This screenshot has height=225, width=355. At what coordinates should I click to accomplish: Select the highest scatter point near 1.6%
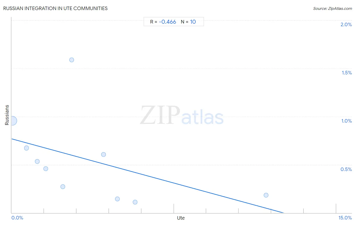(72, 60)
